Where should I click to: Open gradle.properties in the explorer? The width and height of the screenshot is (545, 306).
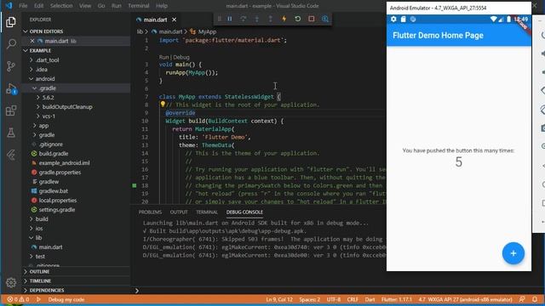(60, 172)
